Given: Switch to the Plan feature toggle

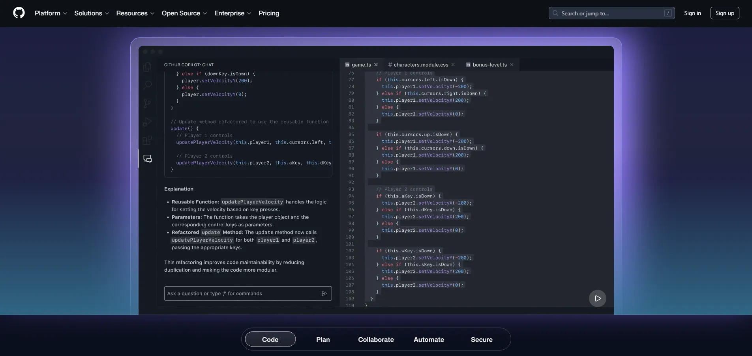Looking at the screenshot, I should 323,339.
